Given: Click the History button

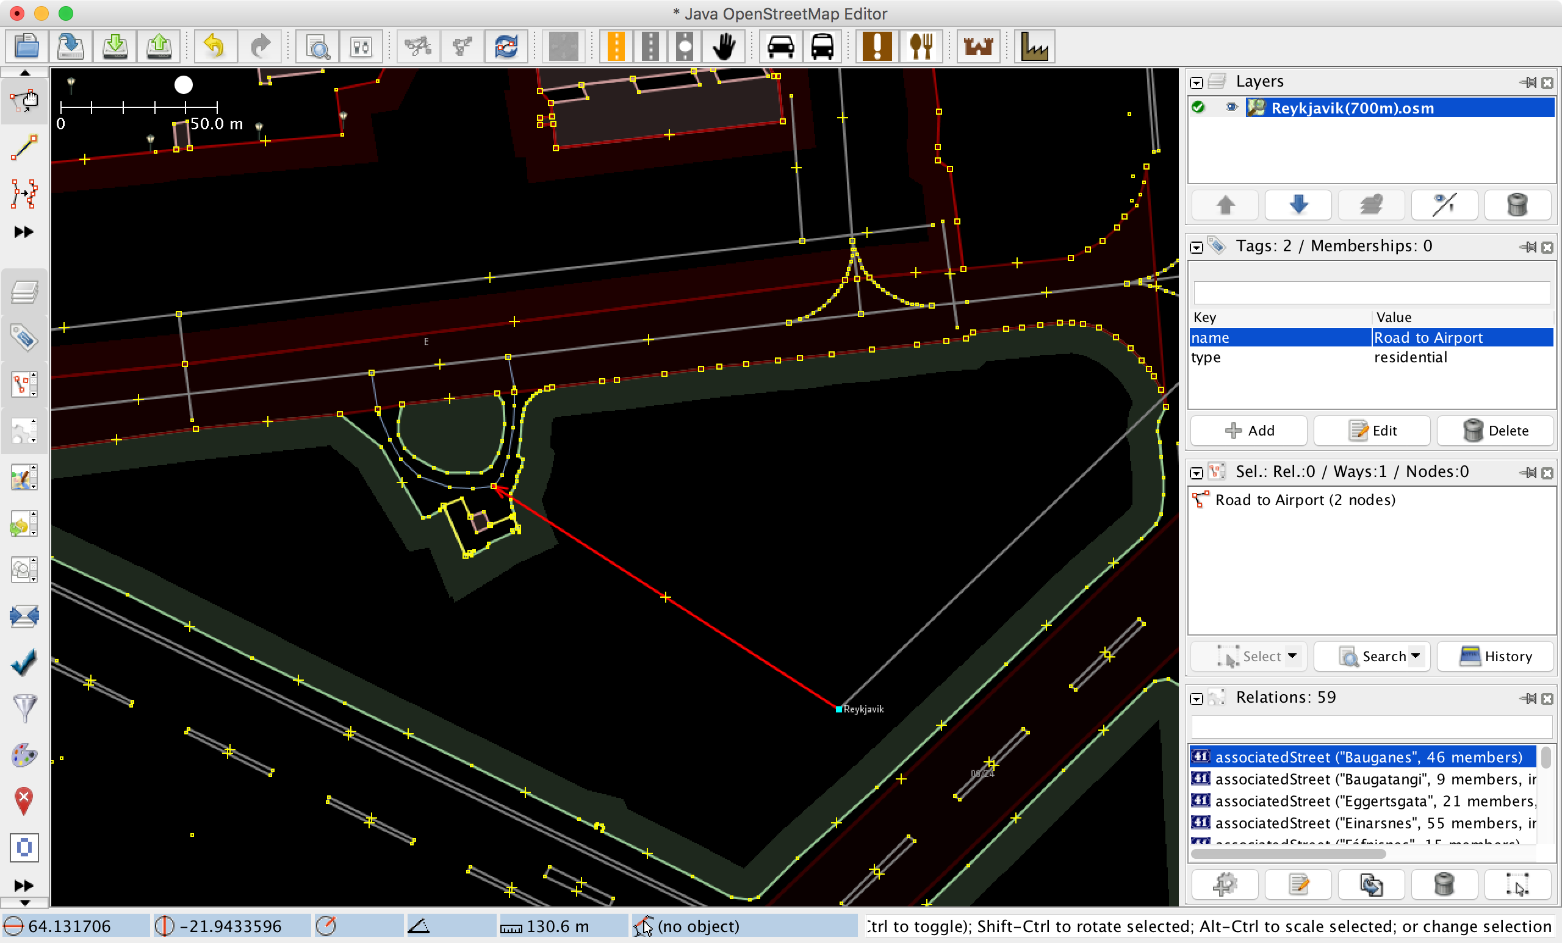Looking at the screenshot, I should point(1495,656).
